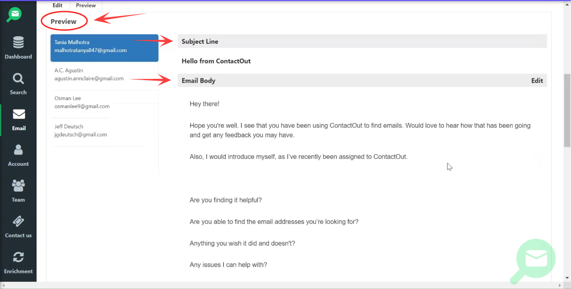Open the Enrichment refresh icon
The width and height of the screenshot is (571, 289).
pos(18,257)
